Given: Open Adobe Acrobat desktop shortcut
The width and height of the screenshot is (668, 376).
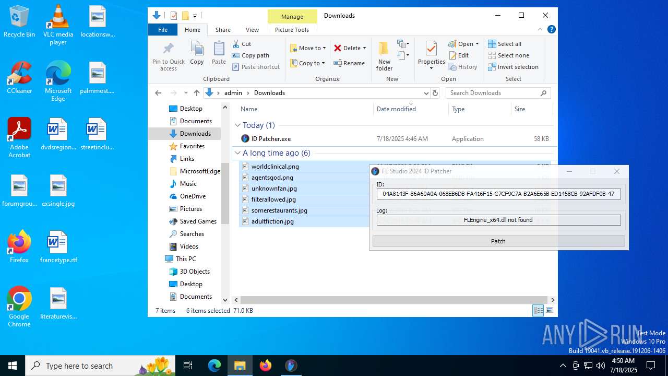Looking at the screenshot, I should tap(19, 138).
